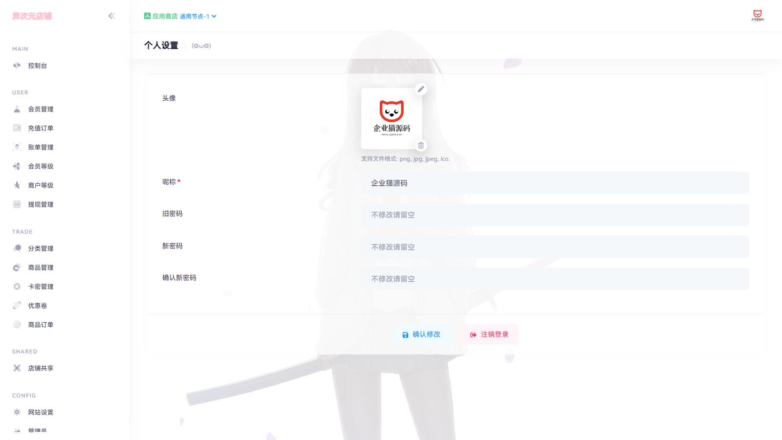Image resolution: width=782 pixels, height=440 pixels.
Task: Click the 会员管理 person icon
Action: [17, 109]
